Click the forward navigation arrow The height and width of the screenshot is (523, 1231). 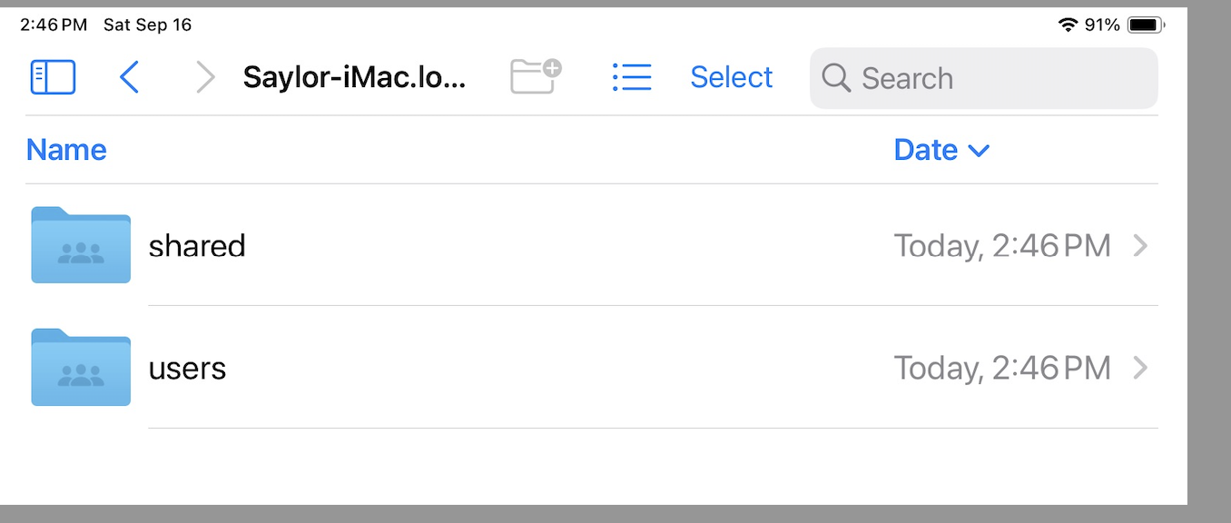(x=206, y=77)
